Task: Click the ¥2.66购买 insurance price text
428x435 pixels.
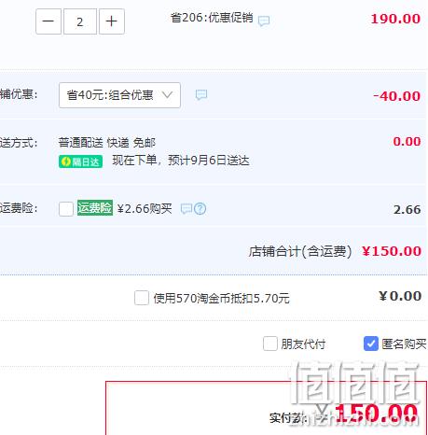Action: (x=145, y=208)
